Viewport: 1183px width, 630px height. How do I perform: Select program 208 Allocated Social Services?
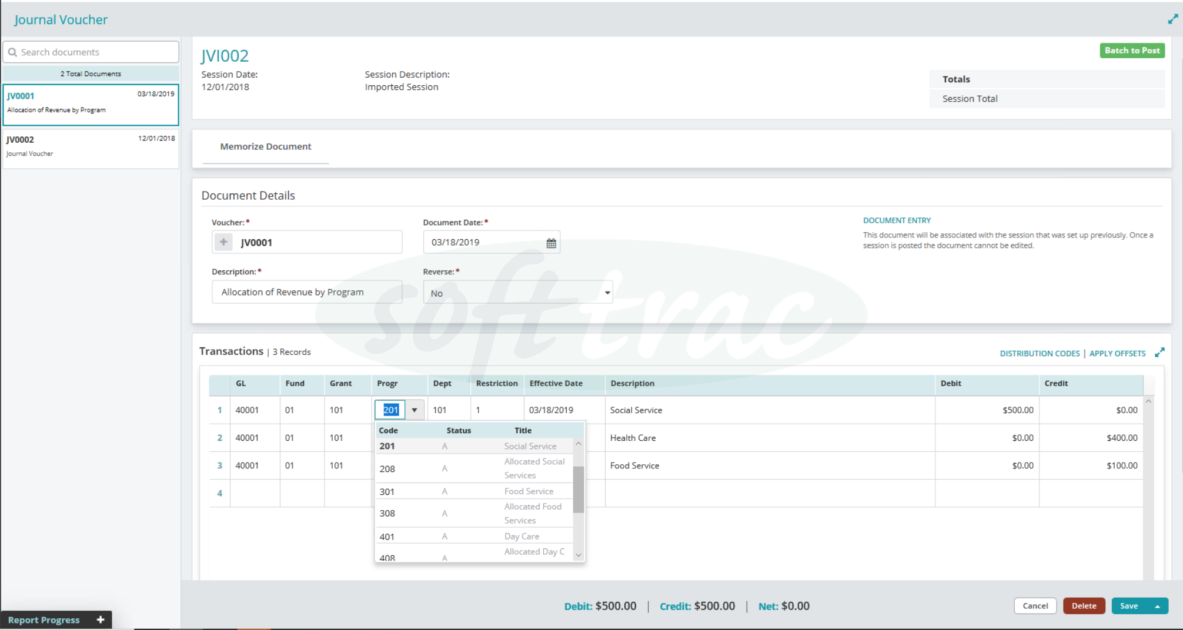474,468
